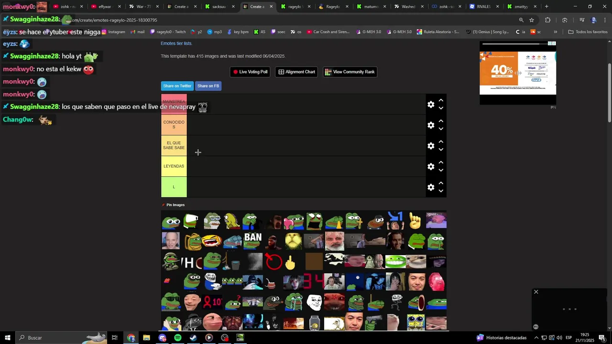The image size is (612, 344).
Task: Move EL QUE SABE SABE row up
Action: click(x=441, y=141)
